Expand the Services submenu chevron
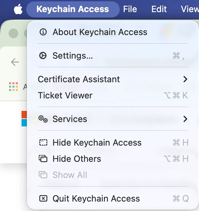Viewport: 199px width, 211px height. [185, 119]
